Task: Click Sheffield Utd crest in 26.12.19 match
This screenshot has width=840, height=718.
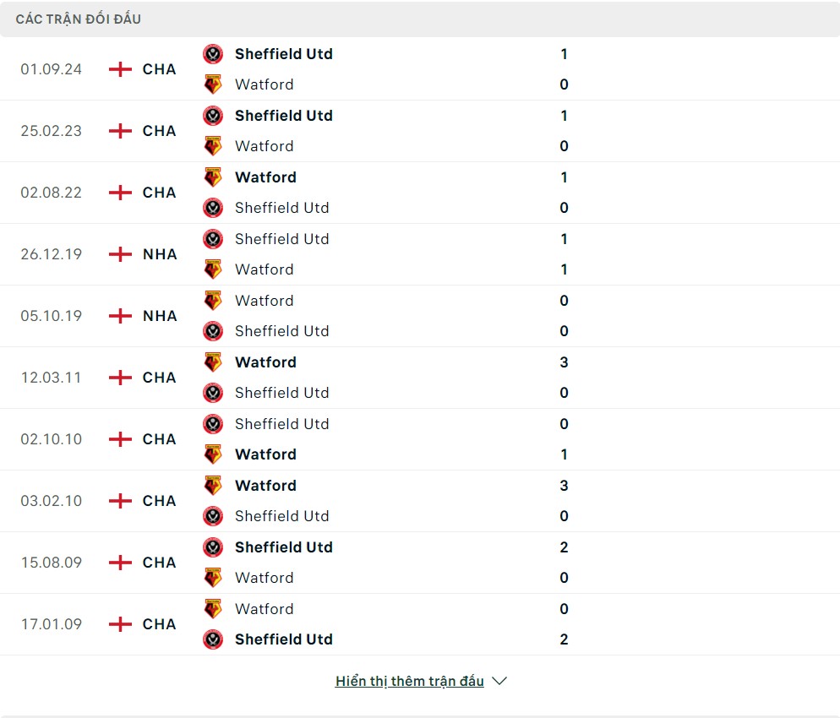Action: pos(213,239)
